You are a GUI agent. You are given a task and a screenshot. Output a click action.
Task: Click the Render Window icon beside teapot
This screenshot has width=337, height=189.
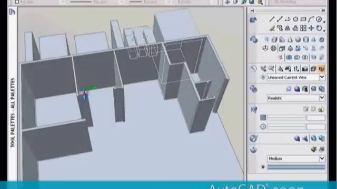point(322,150)
